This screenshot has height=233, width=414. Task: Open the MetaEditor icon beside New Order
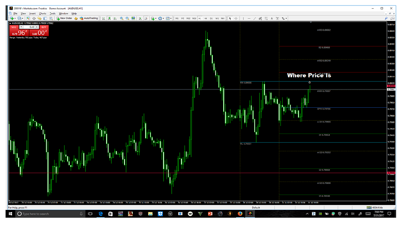point(76,18)
